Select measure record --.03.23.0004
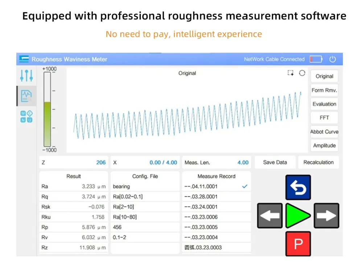The width and height of the screenshot is (353, 262). click(x=217, y=237)
